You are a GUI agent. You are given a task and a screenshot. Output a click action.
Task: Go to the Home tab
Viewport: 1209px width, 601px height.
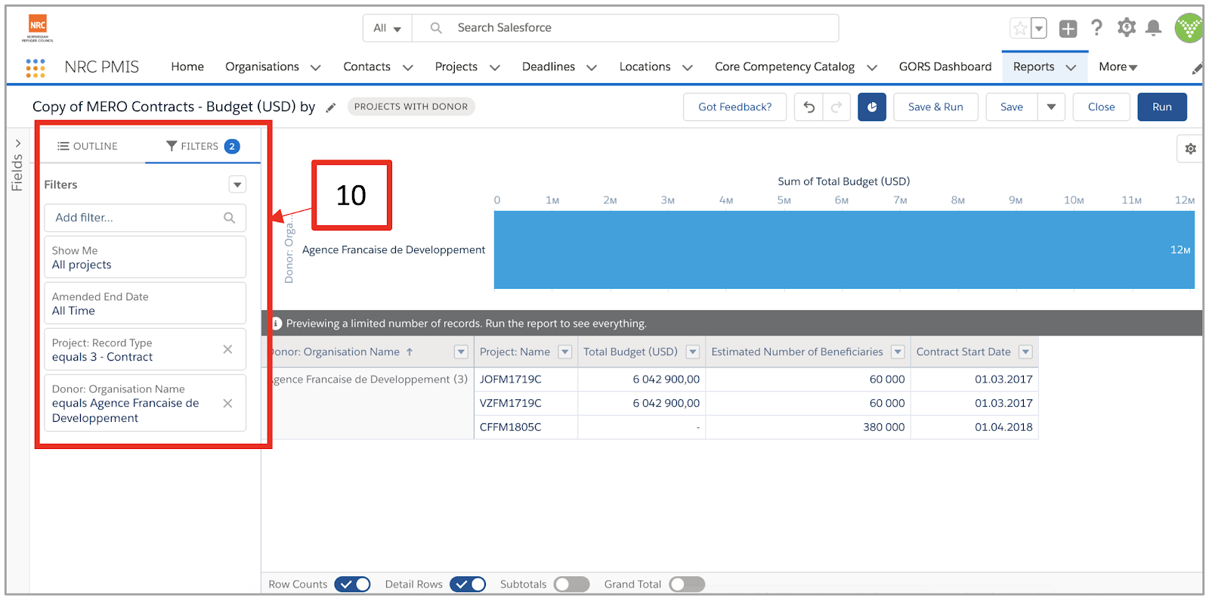point(187,67)
